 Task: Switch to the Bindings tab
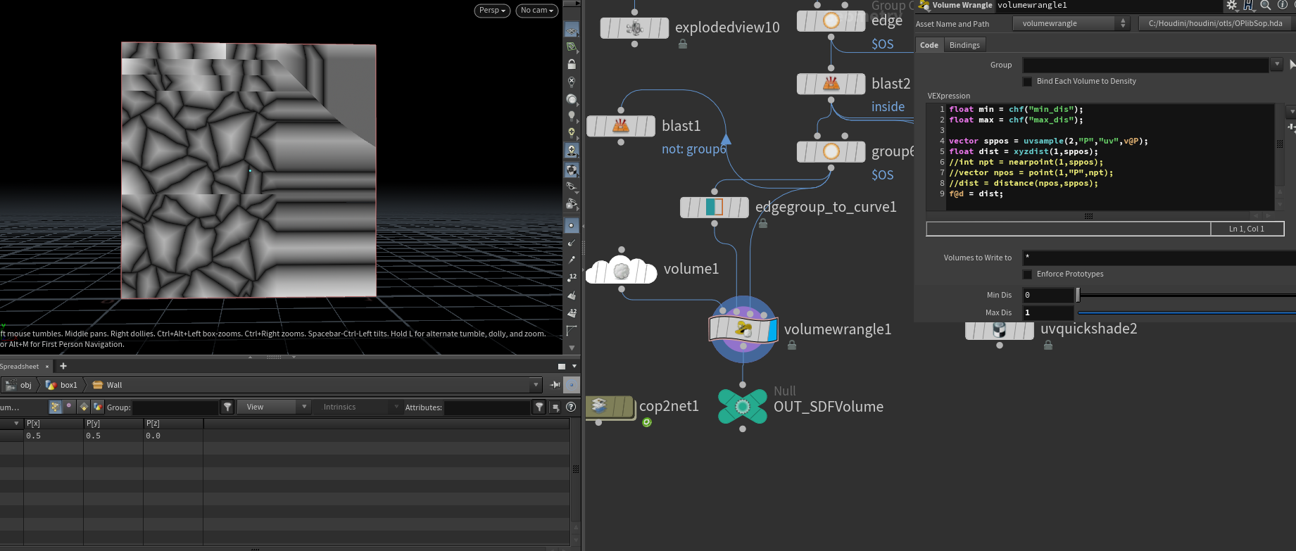[964, 45]
